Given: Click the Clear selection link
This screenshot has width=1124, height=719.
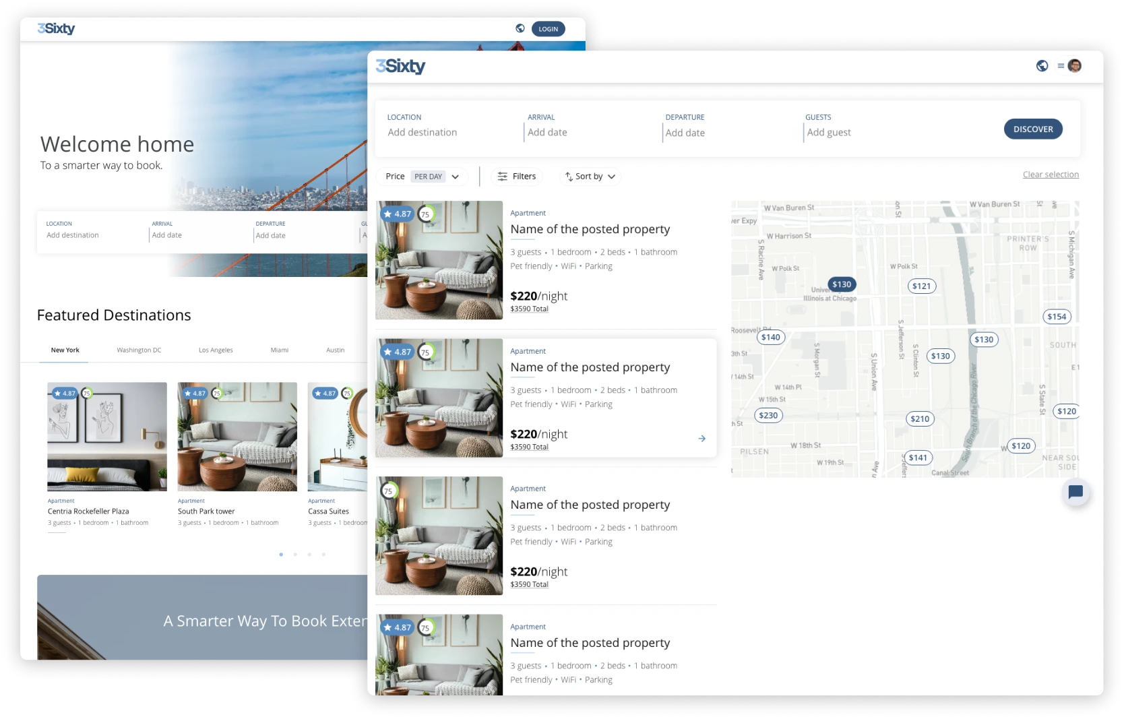Looking at the screenshot, I should click(x=1051, y=175).
